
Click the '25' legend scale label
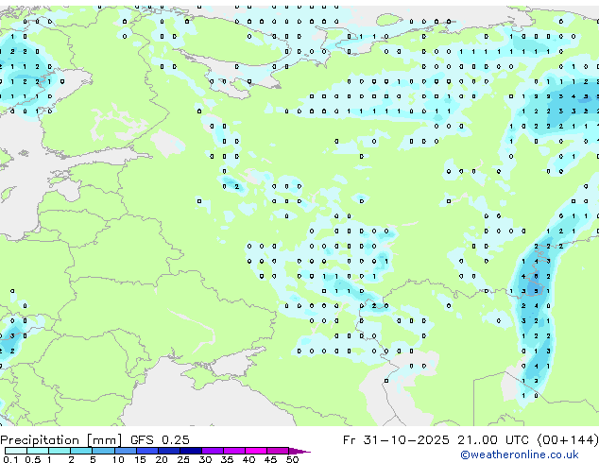click(183, 459)
